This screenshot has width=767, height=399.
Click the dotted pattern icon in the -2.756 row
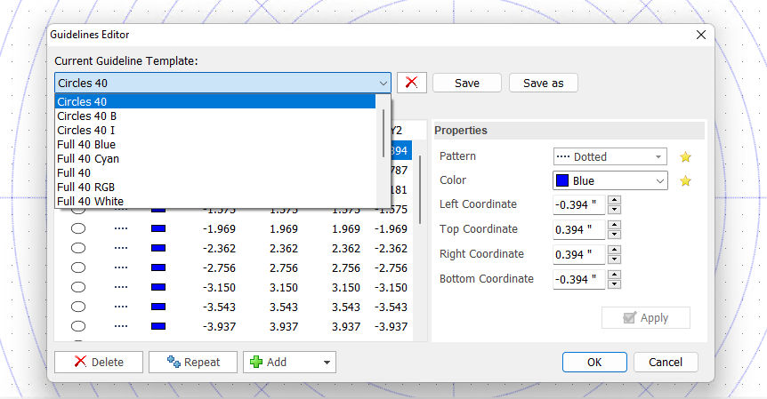pos(121,267)
